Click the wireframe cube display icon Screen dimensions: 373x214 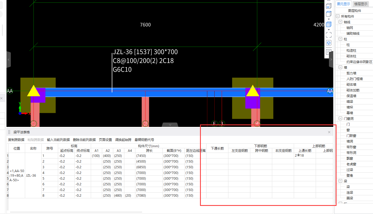point(328,14)
